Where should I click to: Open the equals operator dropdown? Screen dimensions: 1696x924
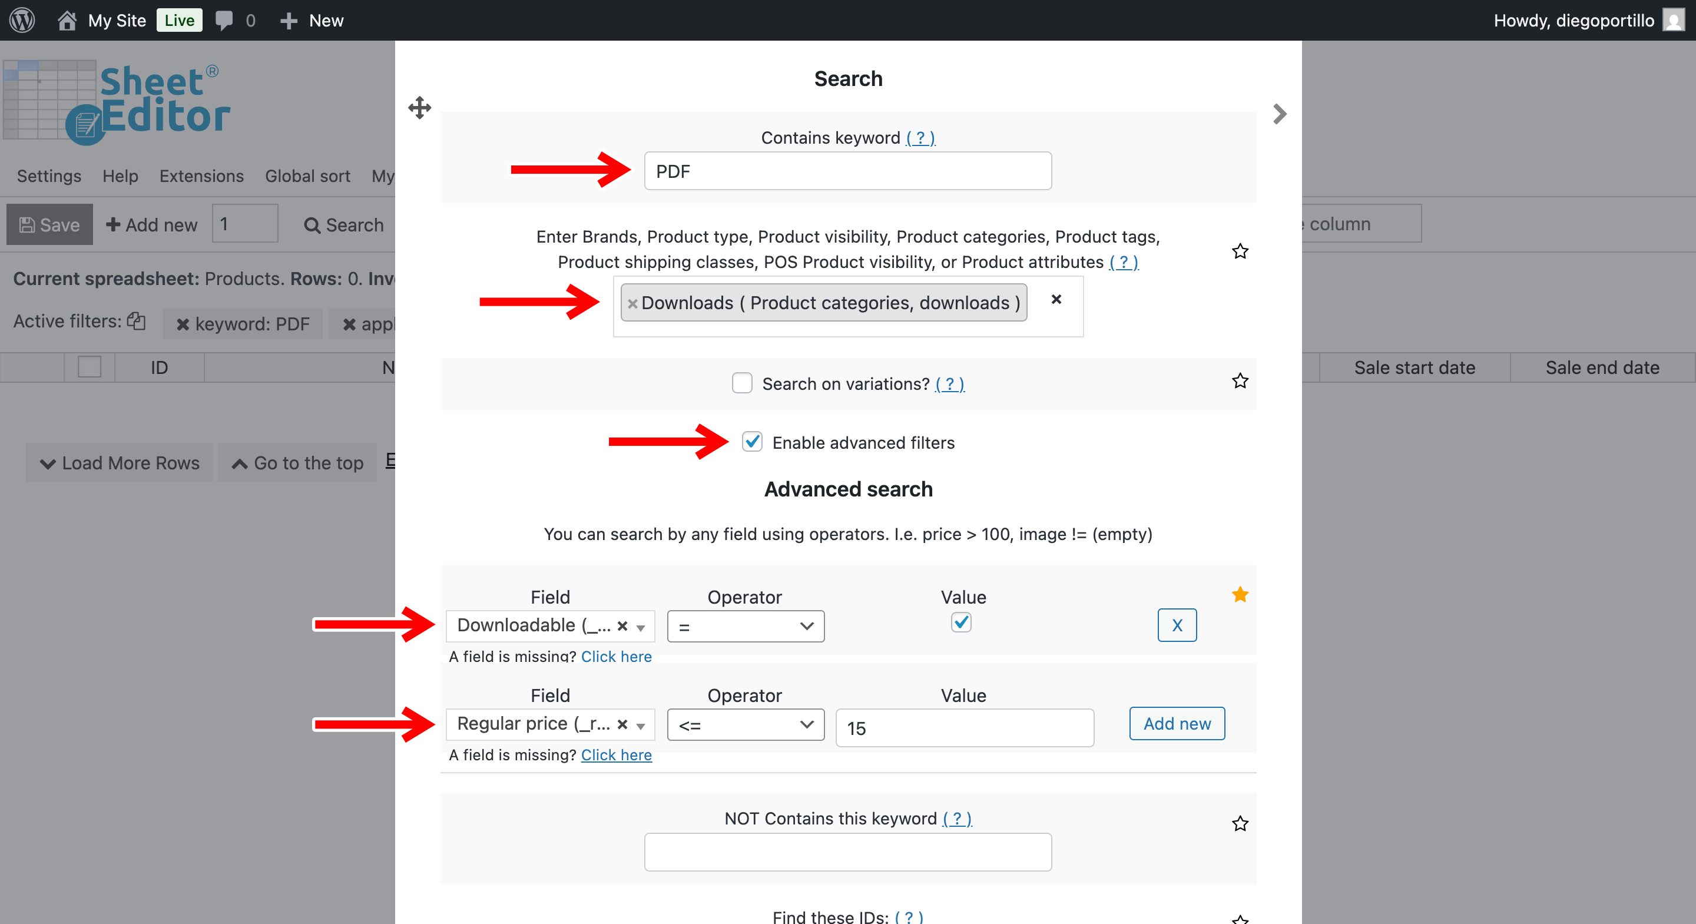pyautogui.click(x=746, y=627)
